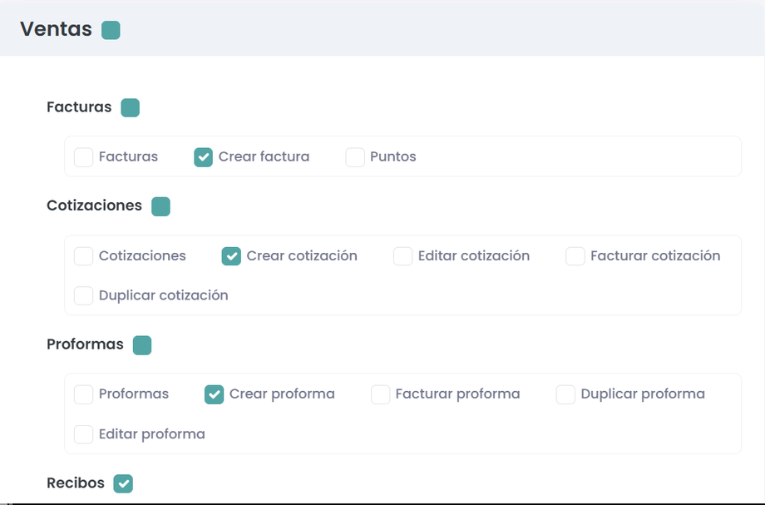Enable the Cotizaciones permission checkbox in the Cotizaciones box

click(x=83, y=256)
